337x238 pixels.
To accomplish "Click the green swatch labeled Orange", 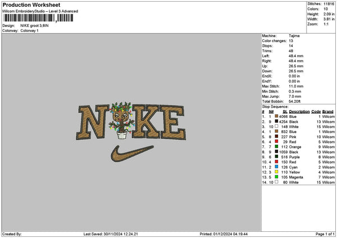I will [x=276, y=147].
